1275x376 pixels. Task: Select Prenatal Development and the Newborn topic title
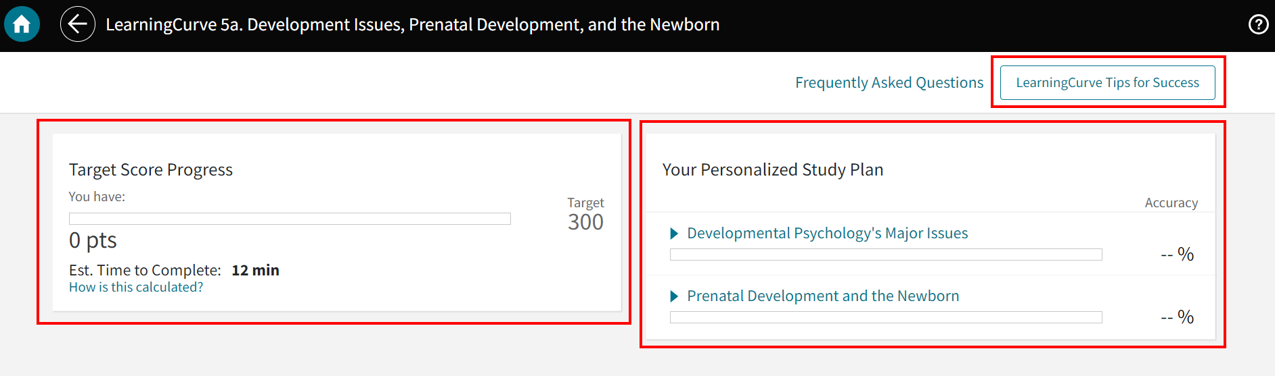pos(823,296)
